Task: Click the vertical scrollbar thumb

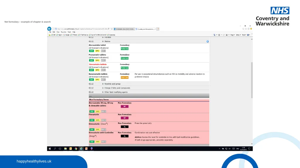Action: [x=252, y=80]
